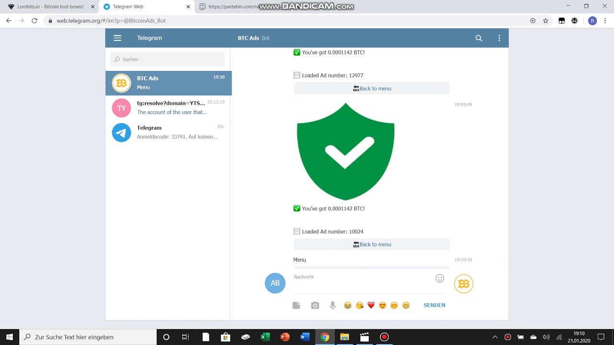This screenshot has height=345, width=614.
Task: Open the BTC Ads chat in list
Action: (x=168, y=83)
